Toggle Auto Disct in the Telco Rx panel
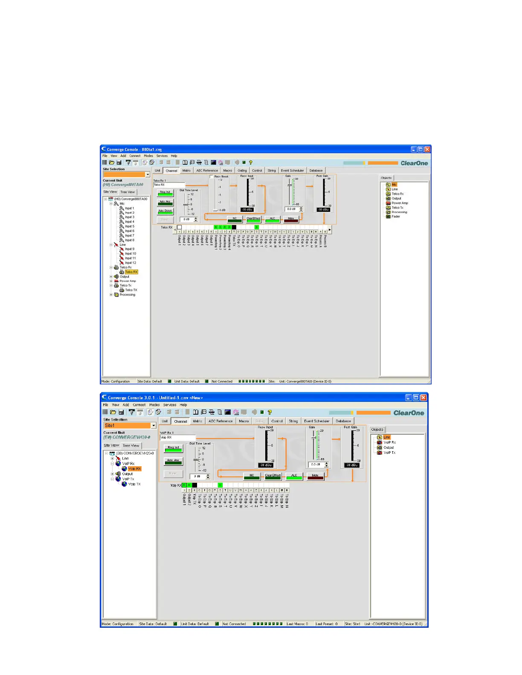 (165, 211)
